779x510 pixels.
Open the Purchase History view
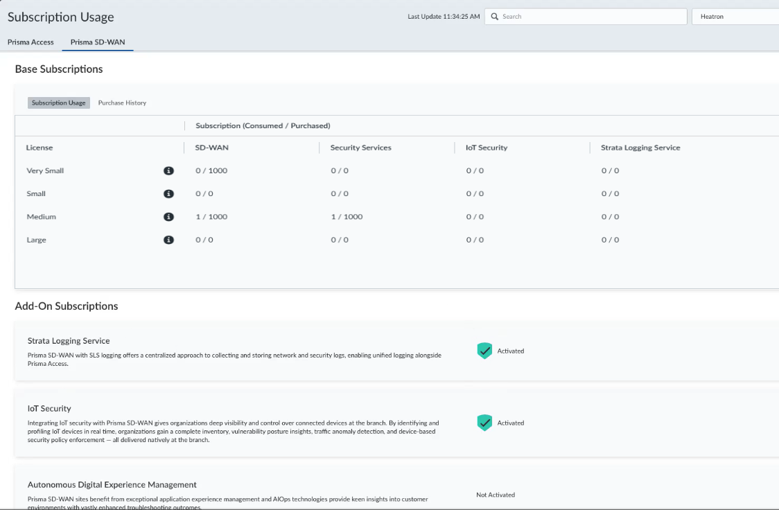pos(122,103)
